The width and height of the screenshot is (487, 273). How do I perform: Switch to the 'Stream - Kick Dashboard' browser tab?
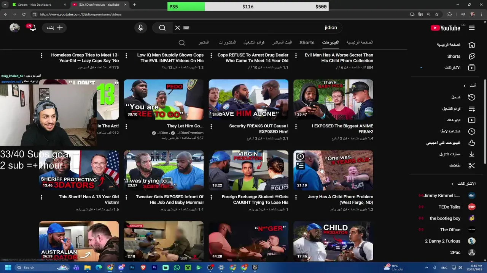point(38,5)
